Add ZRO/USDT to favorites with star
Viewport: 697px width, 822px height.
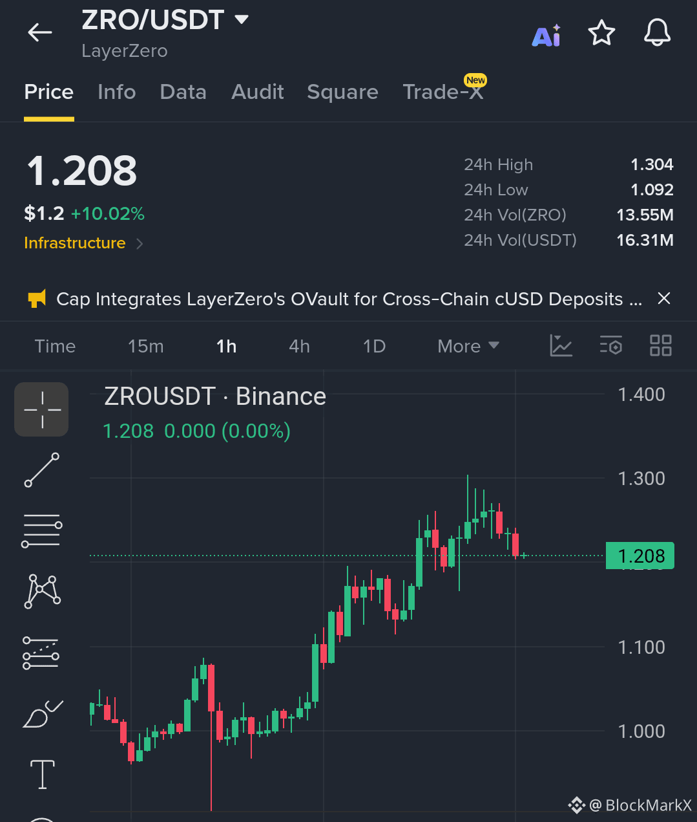click(x=601, y=32)
